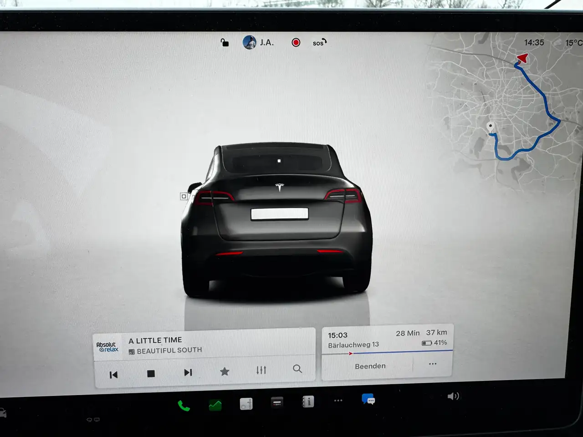Image resolution: width=583 pixels, height=437 pixels.
Task: Open the messages chat bubble app
Action: point(368,399)
